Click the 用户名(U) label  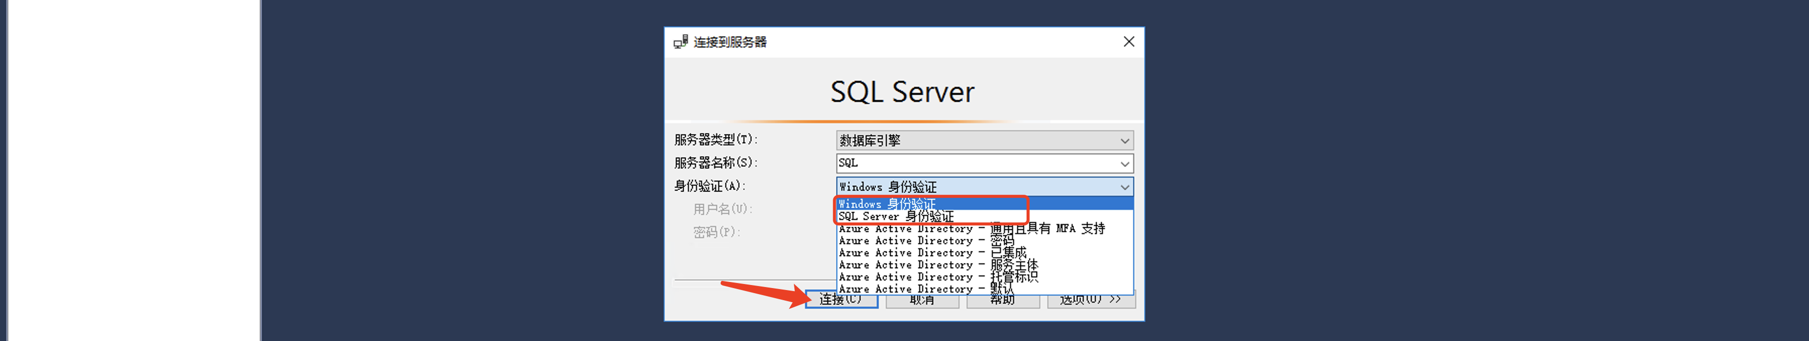722,209
